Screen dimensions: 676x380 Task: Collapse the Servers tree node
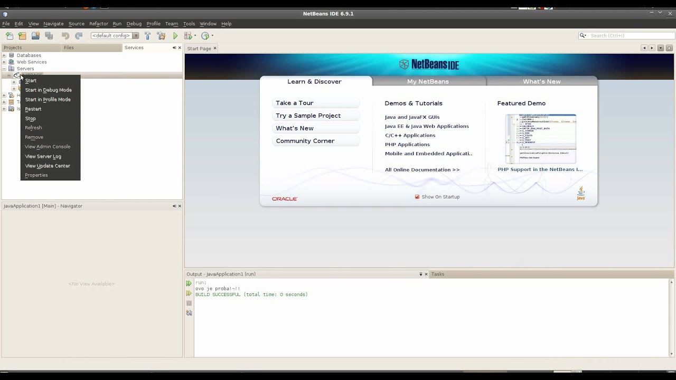coord(4,69)
